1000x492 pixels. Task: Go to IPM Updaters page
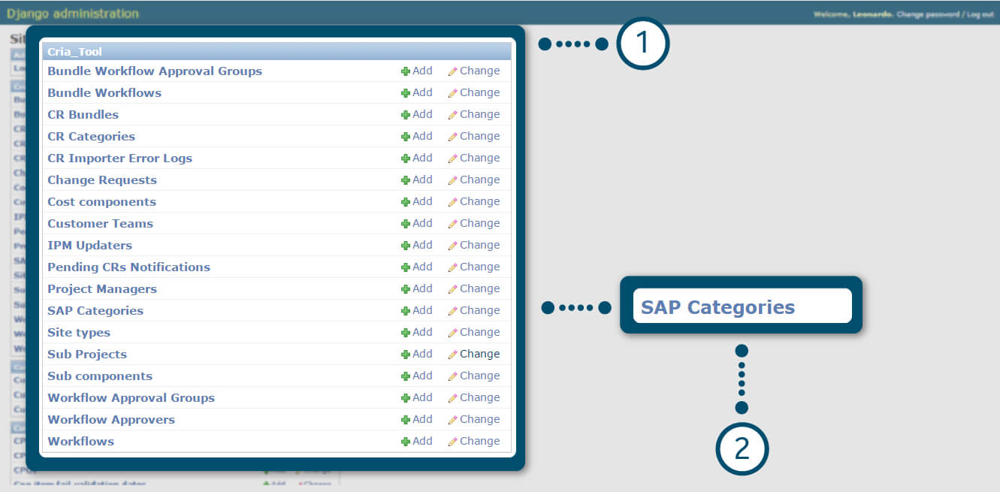pyautogui.click(x=89, y=246)
